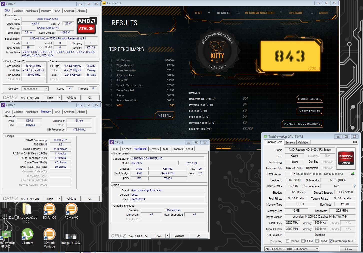Image resolution: width=363 pixels, height=253 pixels.
Task: Toggle the DirectCompute 5.0 checkbox
Action: coord(331,241)
